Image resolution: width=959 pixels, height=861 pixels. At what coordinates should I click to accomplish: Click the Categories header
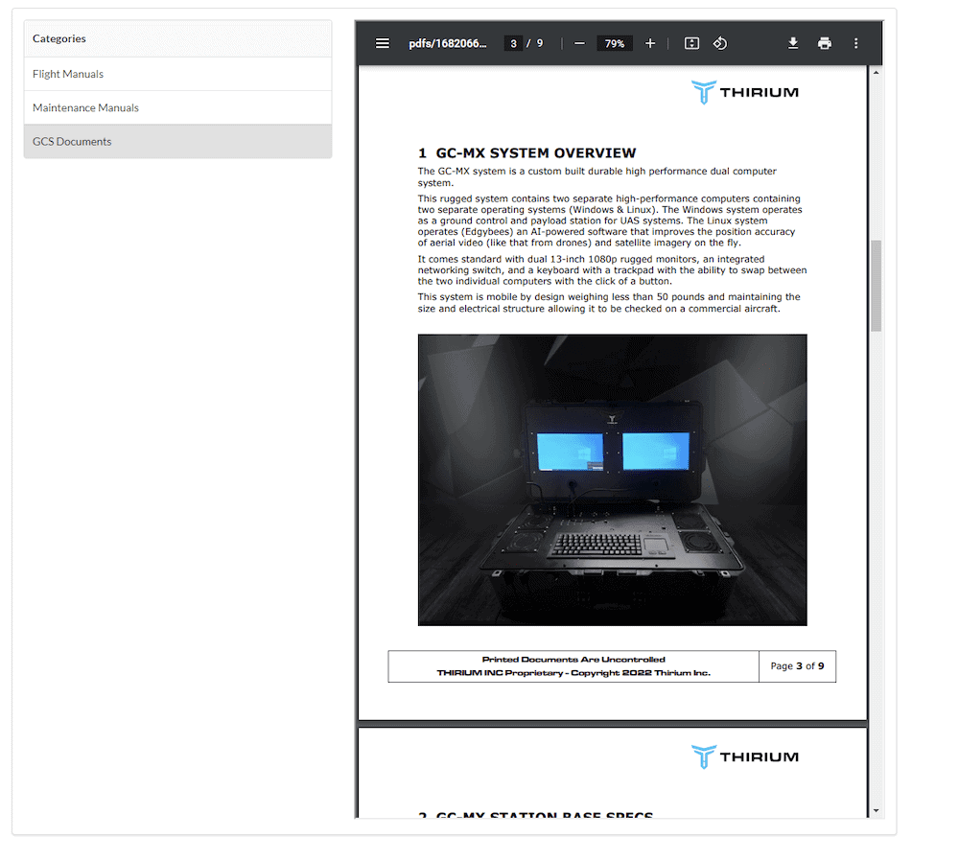click(x=178, y=38)
